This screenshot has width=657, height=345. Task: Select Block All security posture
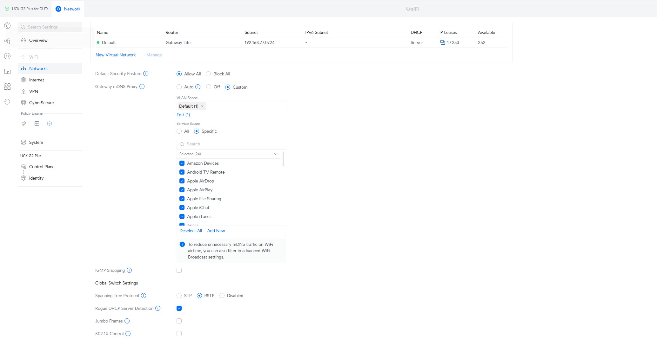click(208, 74)
